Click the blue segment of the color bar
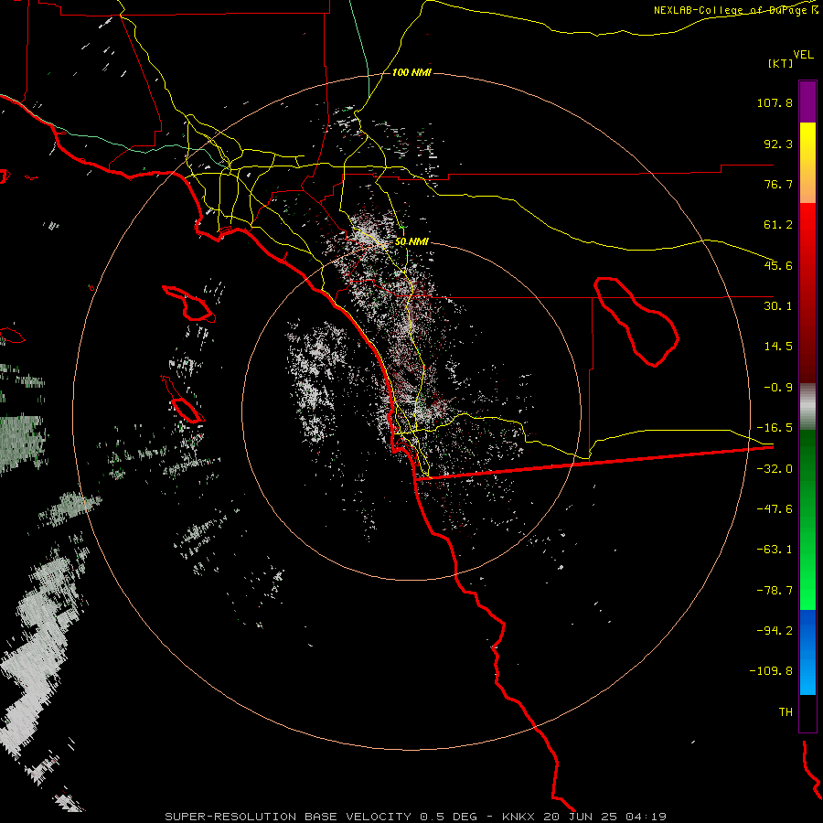The height and width of the screenshot is (823, 823). tap(807, 652)
